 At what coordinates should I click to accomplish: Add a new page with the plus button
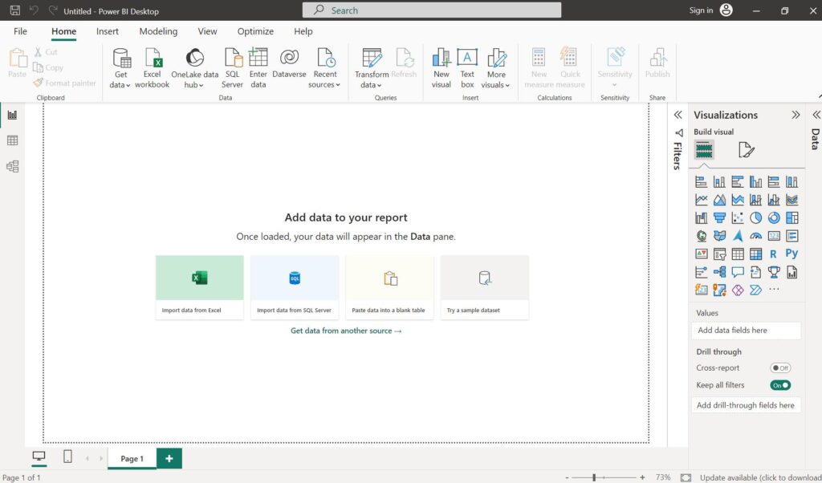[x=168, y=458]
